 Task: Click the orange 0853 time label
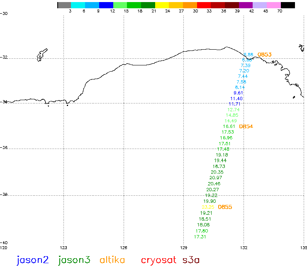point(265,55)
